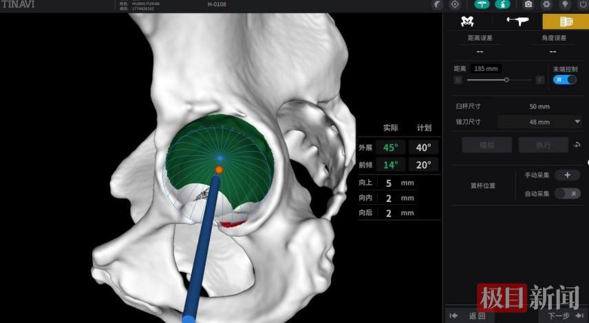Viewport: 589px width, 323px height.
Task: Open the 锉刀尺寸 48 mm dropdown
Action: click(539, 122)
